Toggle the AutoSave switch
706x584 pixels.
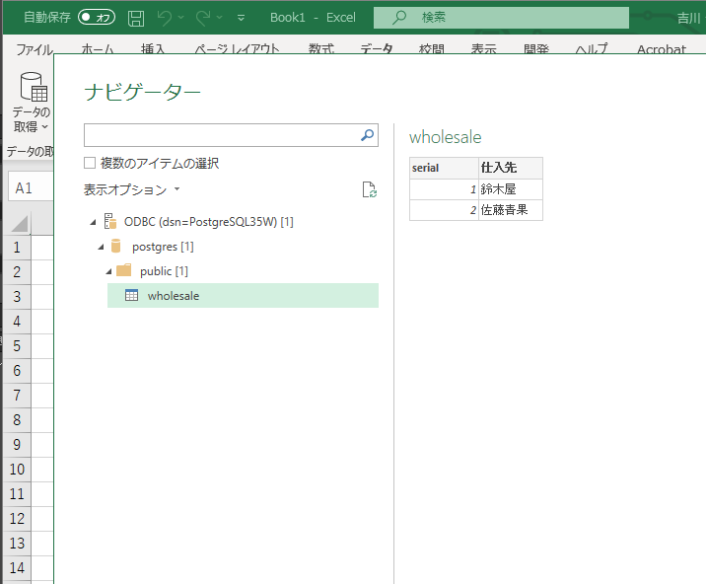[x=97, y=18]
